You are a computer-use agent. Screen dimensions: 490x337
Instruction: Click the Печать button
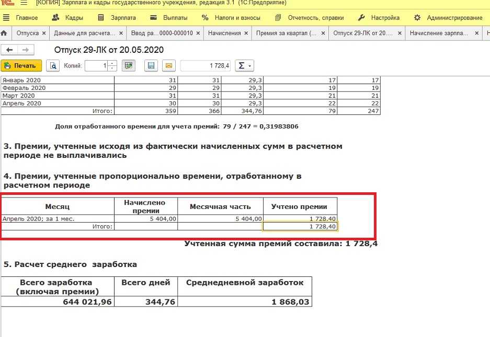click(x=21, y=66)
